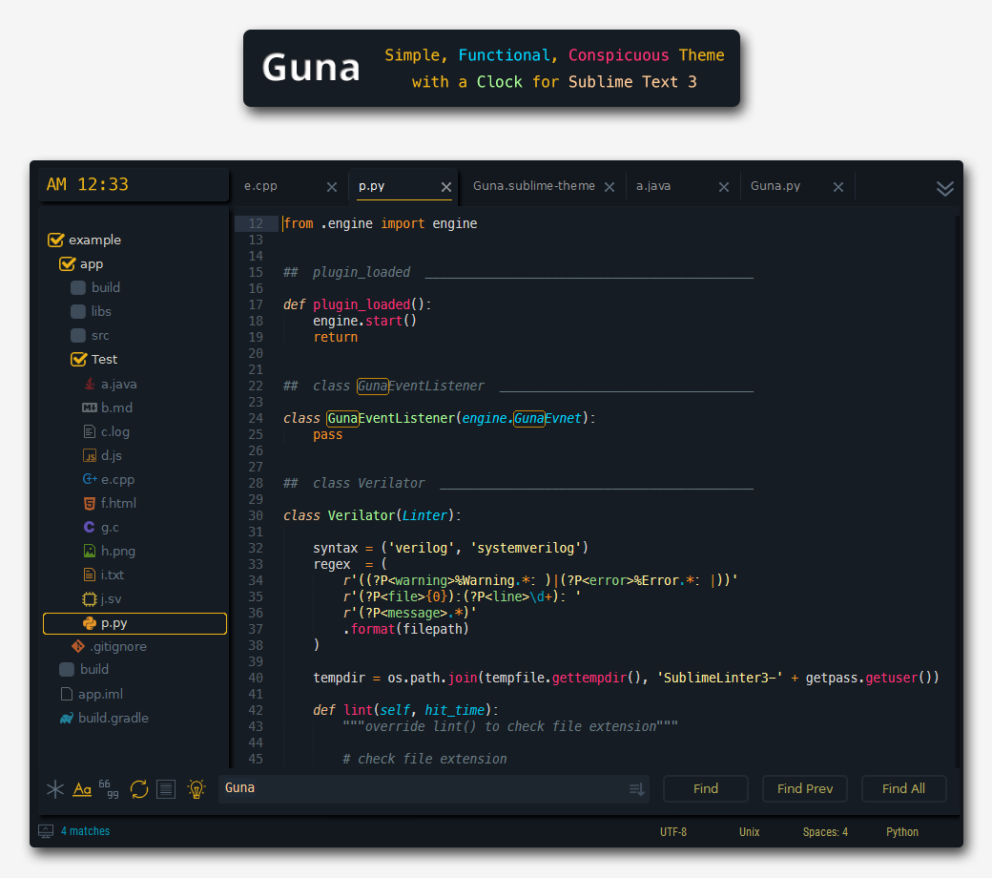Toggle regular expression search asterisk icon

pyautogui.click(x=55, y=788)
